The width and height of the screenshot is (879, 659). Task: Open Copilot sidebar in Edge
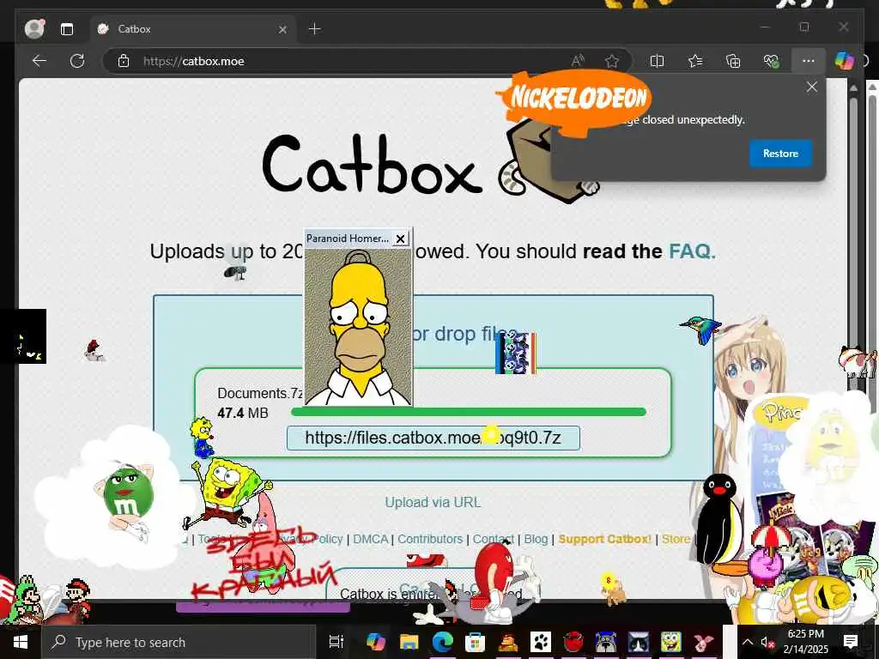(845, 61)
